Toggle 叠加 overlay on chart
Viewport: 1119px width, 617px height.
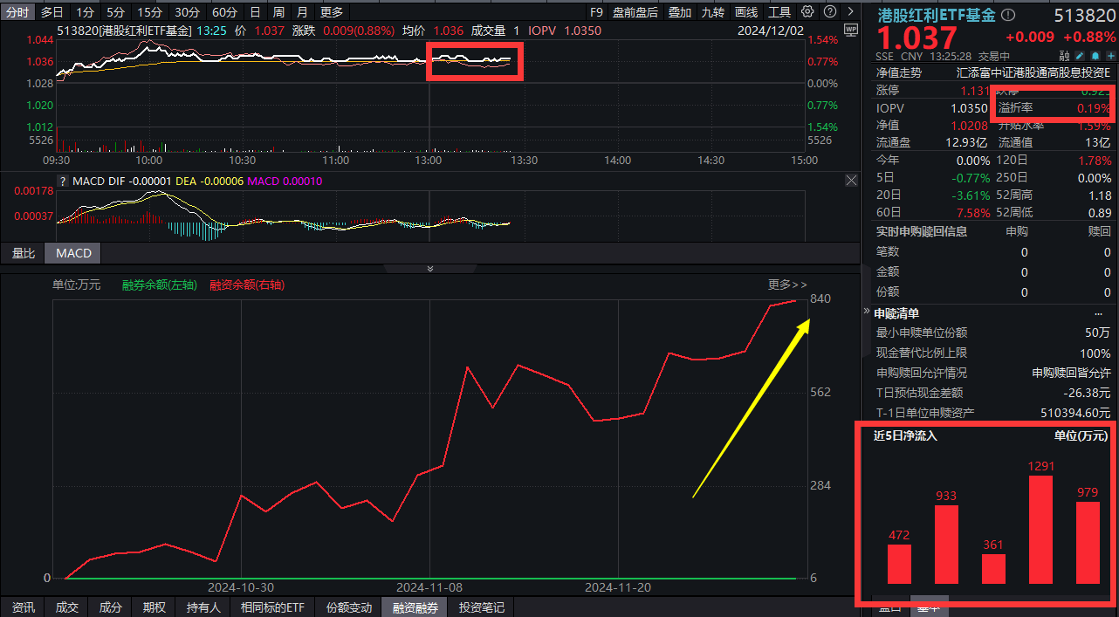(x=680, y=12)
